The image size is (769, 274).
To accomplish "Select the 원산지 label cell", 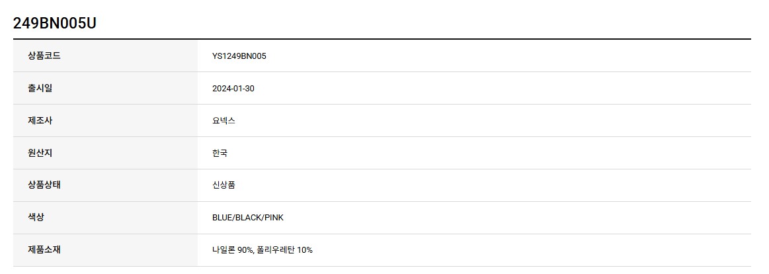I will (105, 153).
